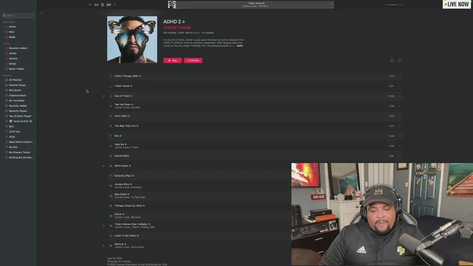The height and width of the screenshot is (266, 473).
Task: Open the Top 25 Most Played playlist
Action: click(x=20, y=116)
